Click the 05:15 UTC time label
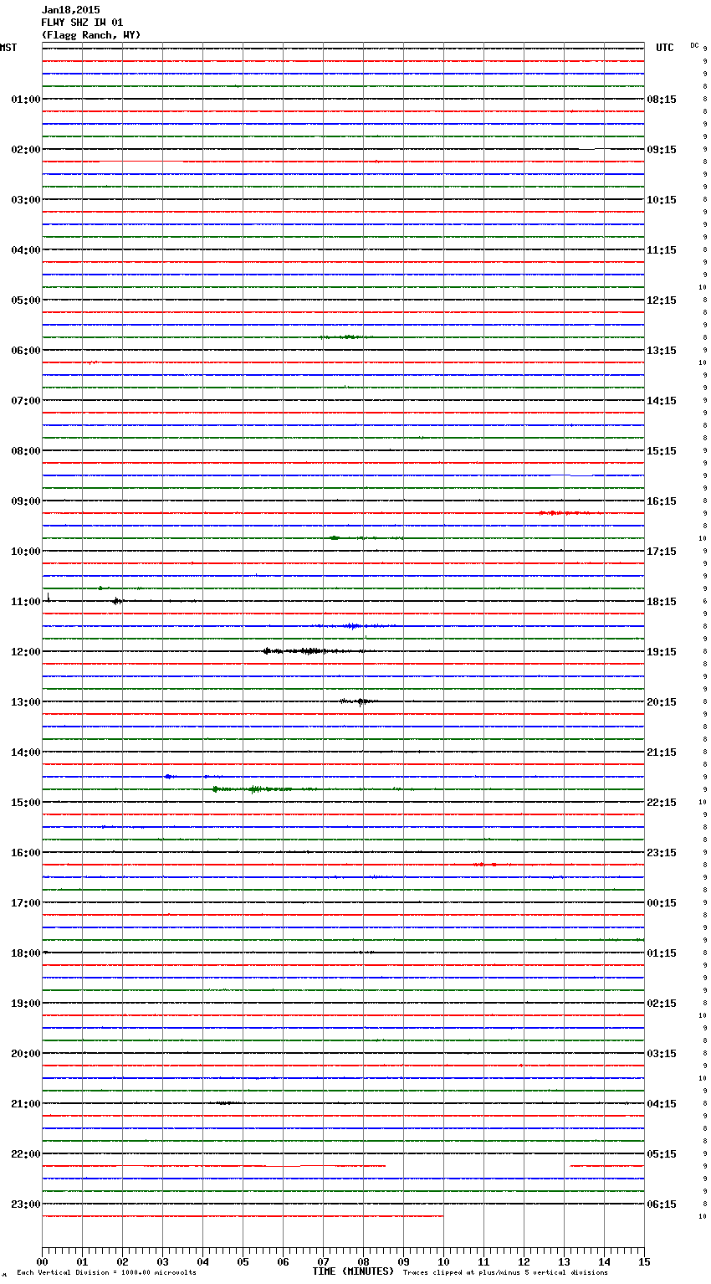The width and height of the screenshot is (711, 1284). coord(662,1154)
